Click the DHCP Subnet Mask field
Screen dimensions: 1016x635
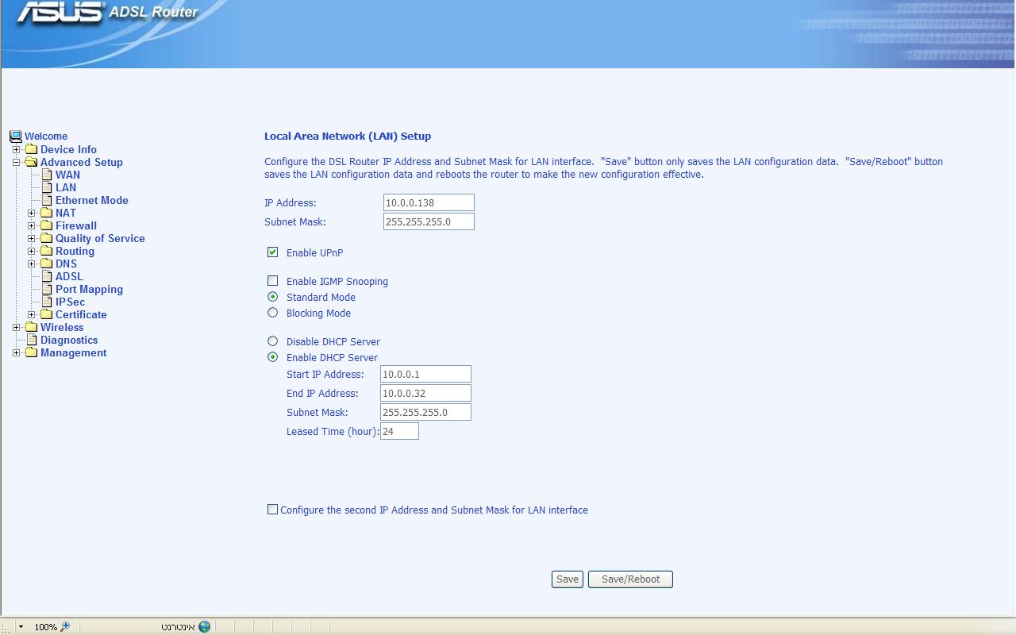tap(425, 412)
